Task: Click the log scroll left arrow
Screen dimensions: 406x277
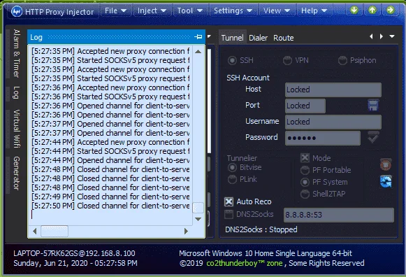Action: [x=35, y=231]
